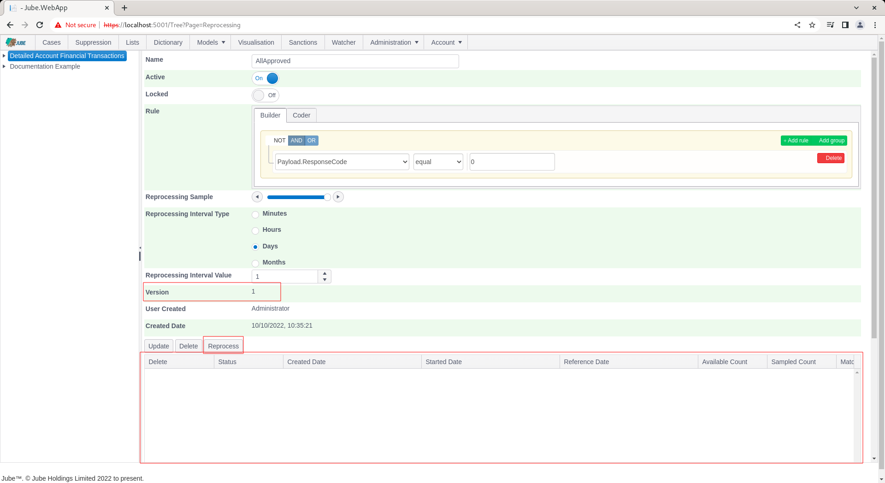Set rule group condition to AND

click(296, 141)
